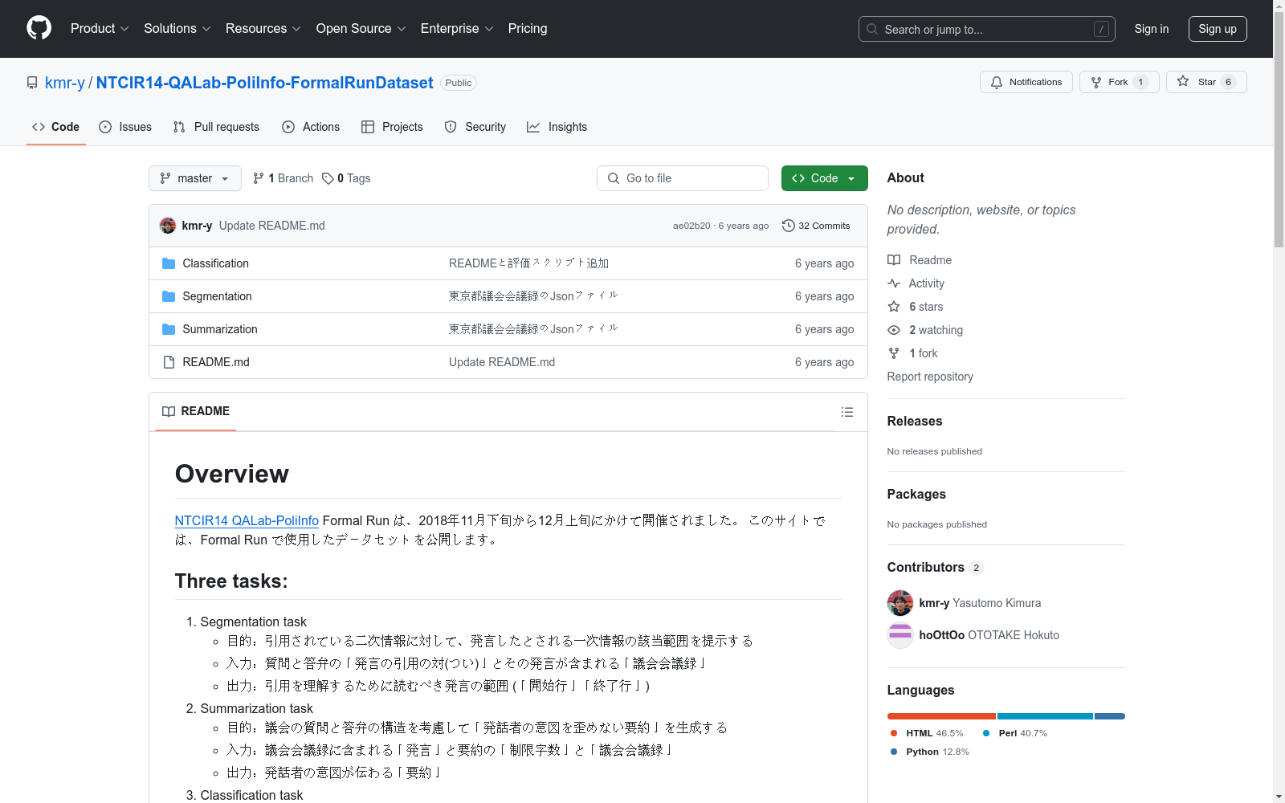Image resolution: width=1285 pixels, height=803 pixels.
Task: Click the Pricing link
Action: (x=528, y=28)
